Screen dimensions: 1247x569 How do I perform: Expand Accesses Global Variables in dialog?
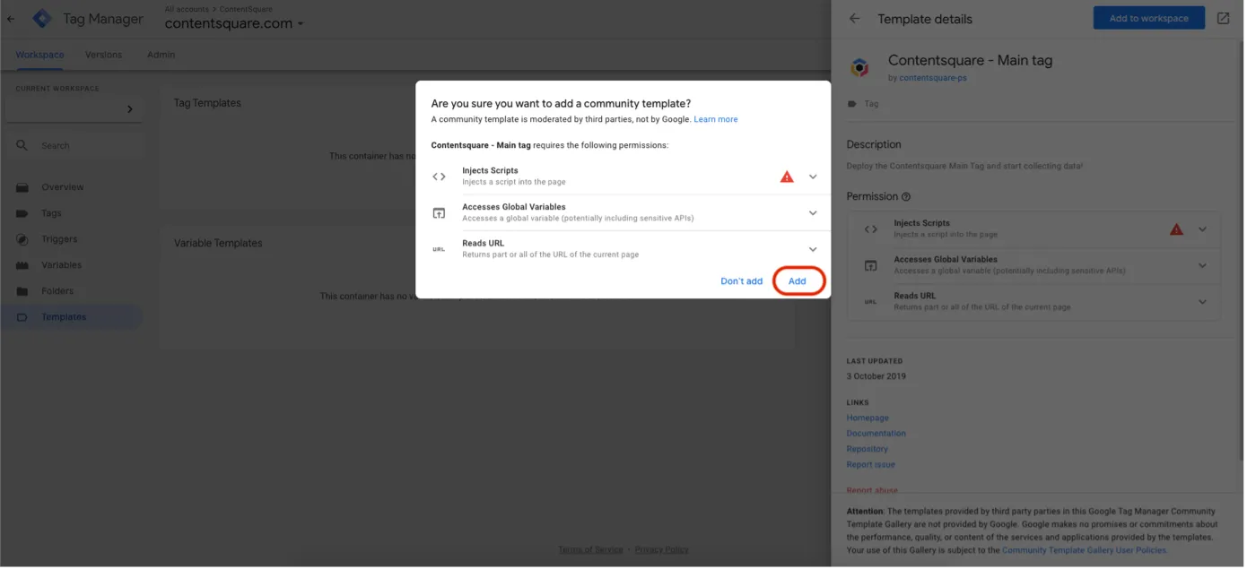813,213
